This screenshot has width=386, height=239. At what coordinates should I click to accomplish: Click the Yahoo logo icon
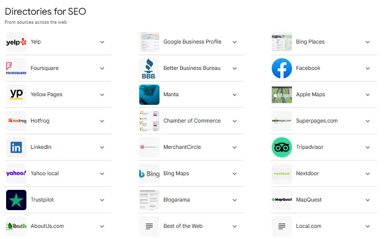click(16, 174)
